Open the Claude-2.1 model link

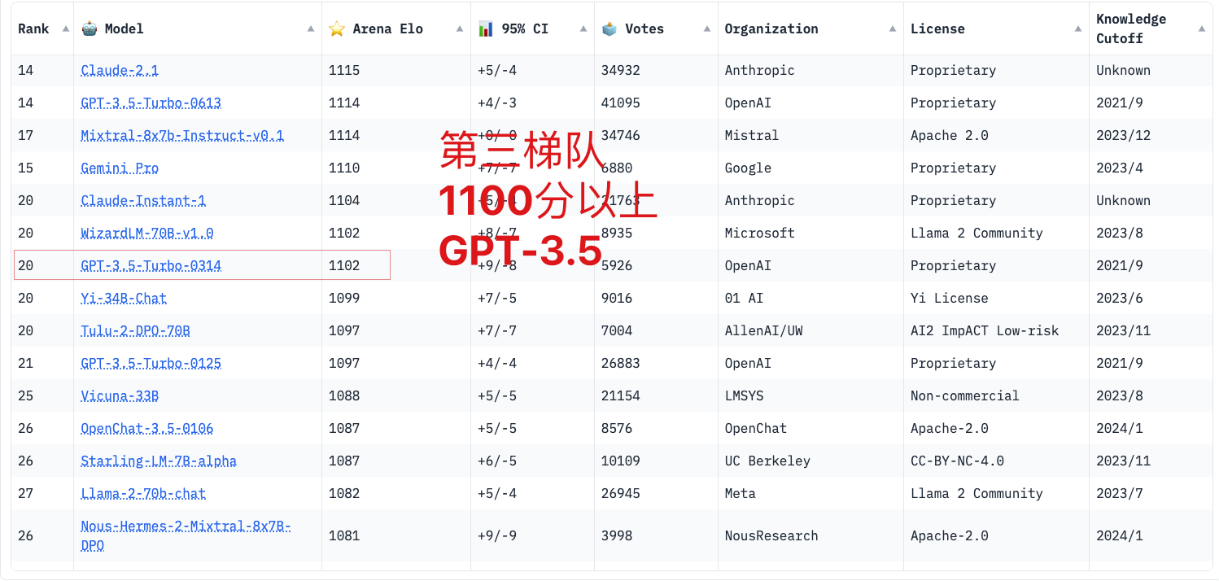pyautogui.click(x=120, y=70)
